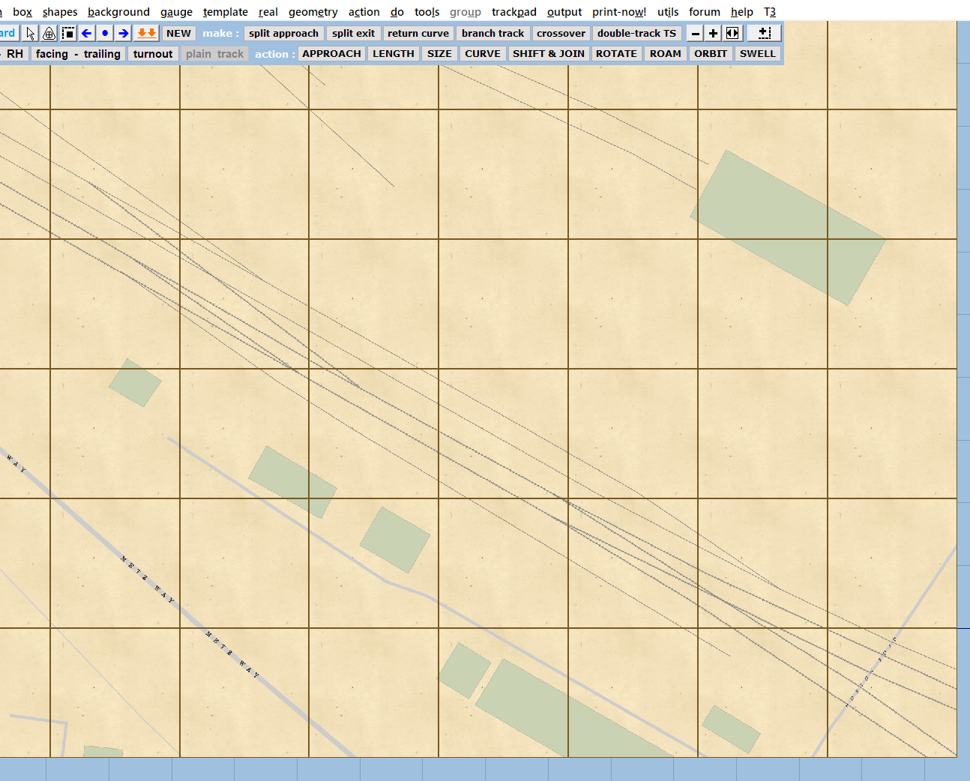Open the box menu

22,12
